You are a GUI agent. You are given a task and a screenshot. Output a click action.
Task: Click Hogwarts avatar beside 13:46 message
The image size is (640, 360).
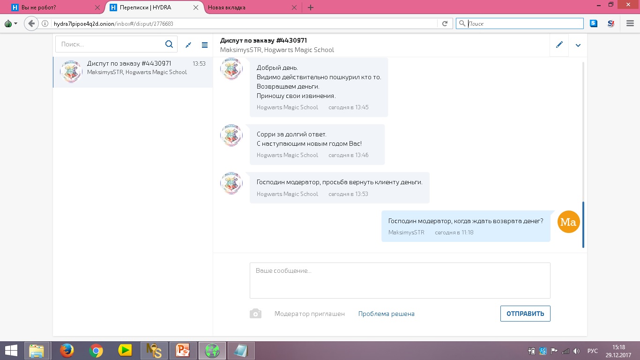click(231, 135)
